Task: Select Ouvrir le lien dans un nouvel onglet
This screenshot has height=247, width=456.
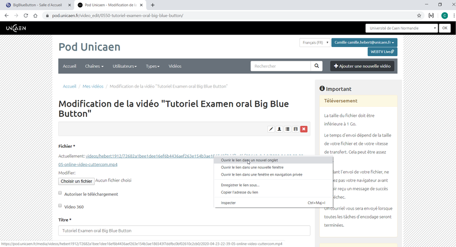Action: pos(274,160)
